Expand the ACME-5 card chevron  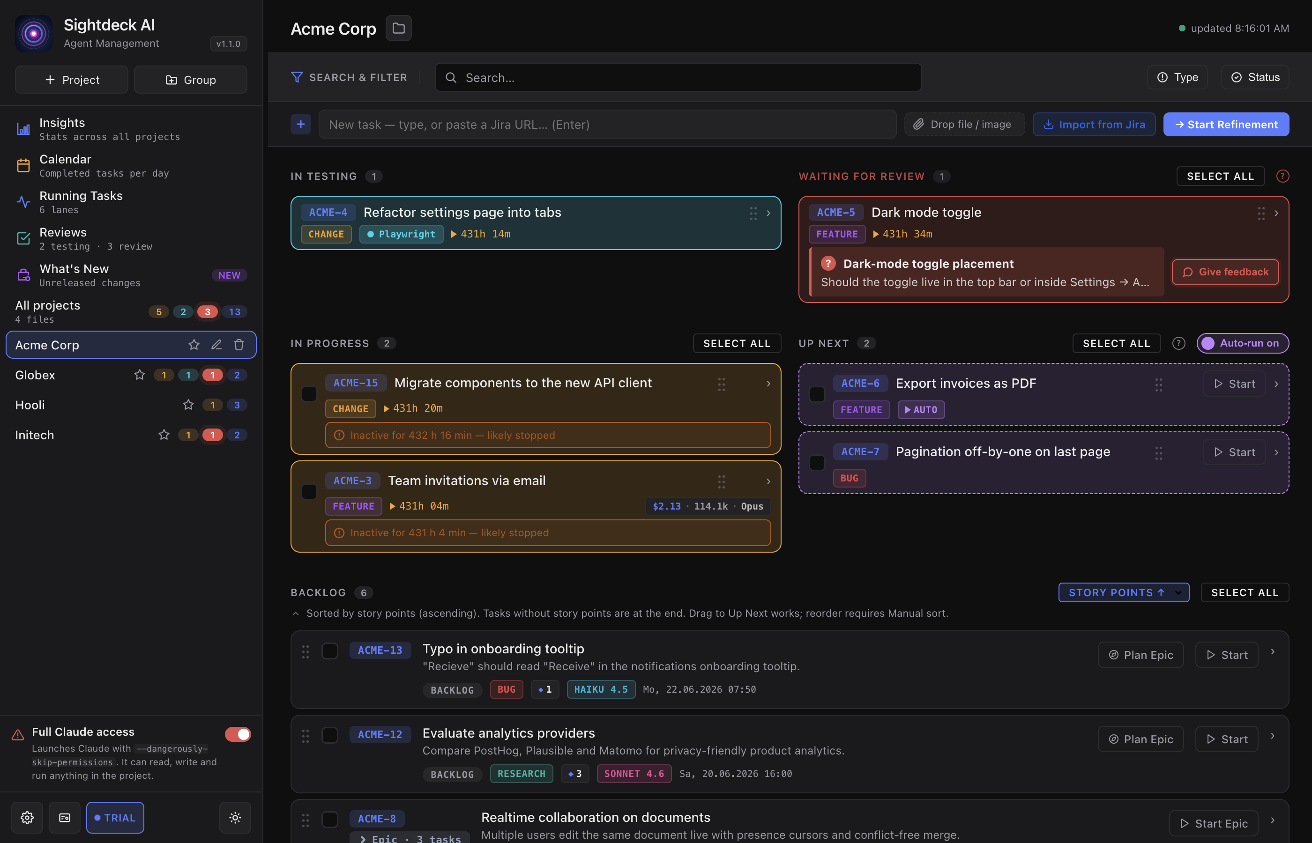[x=1276, y=214]
